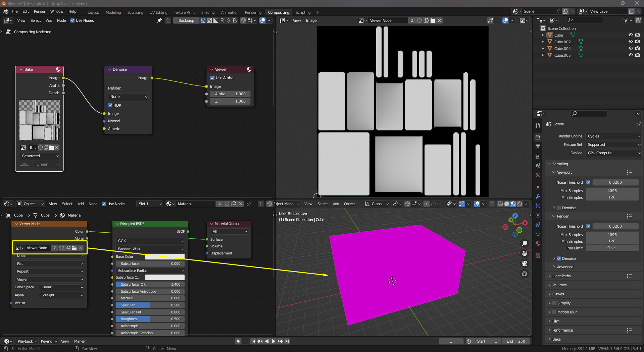
Task: Jump to first frame in timeline
Action: [253, 341]
